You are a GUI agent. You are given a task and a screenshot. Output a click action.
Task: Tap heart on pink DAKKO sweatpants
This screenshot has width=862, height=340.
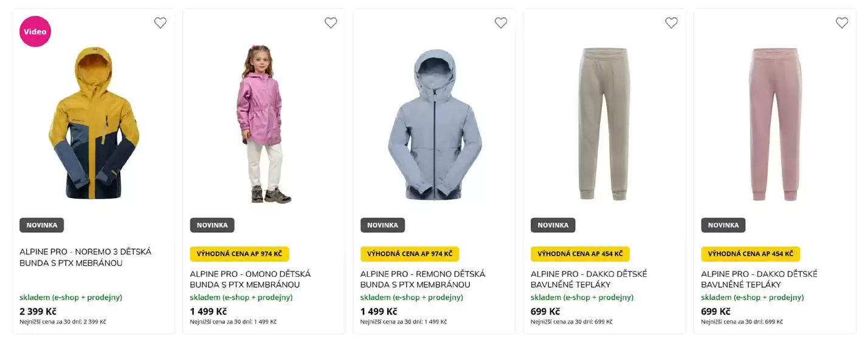842,23
